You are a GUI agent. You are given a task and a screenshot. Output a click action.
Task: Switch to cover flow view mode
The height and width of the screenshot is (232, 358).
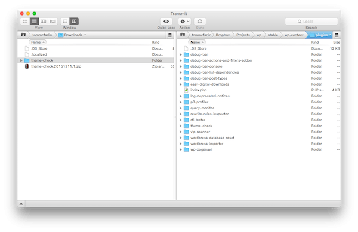point(53,22)
